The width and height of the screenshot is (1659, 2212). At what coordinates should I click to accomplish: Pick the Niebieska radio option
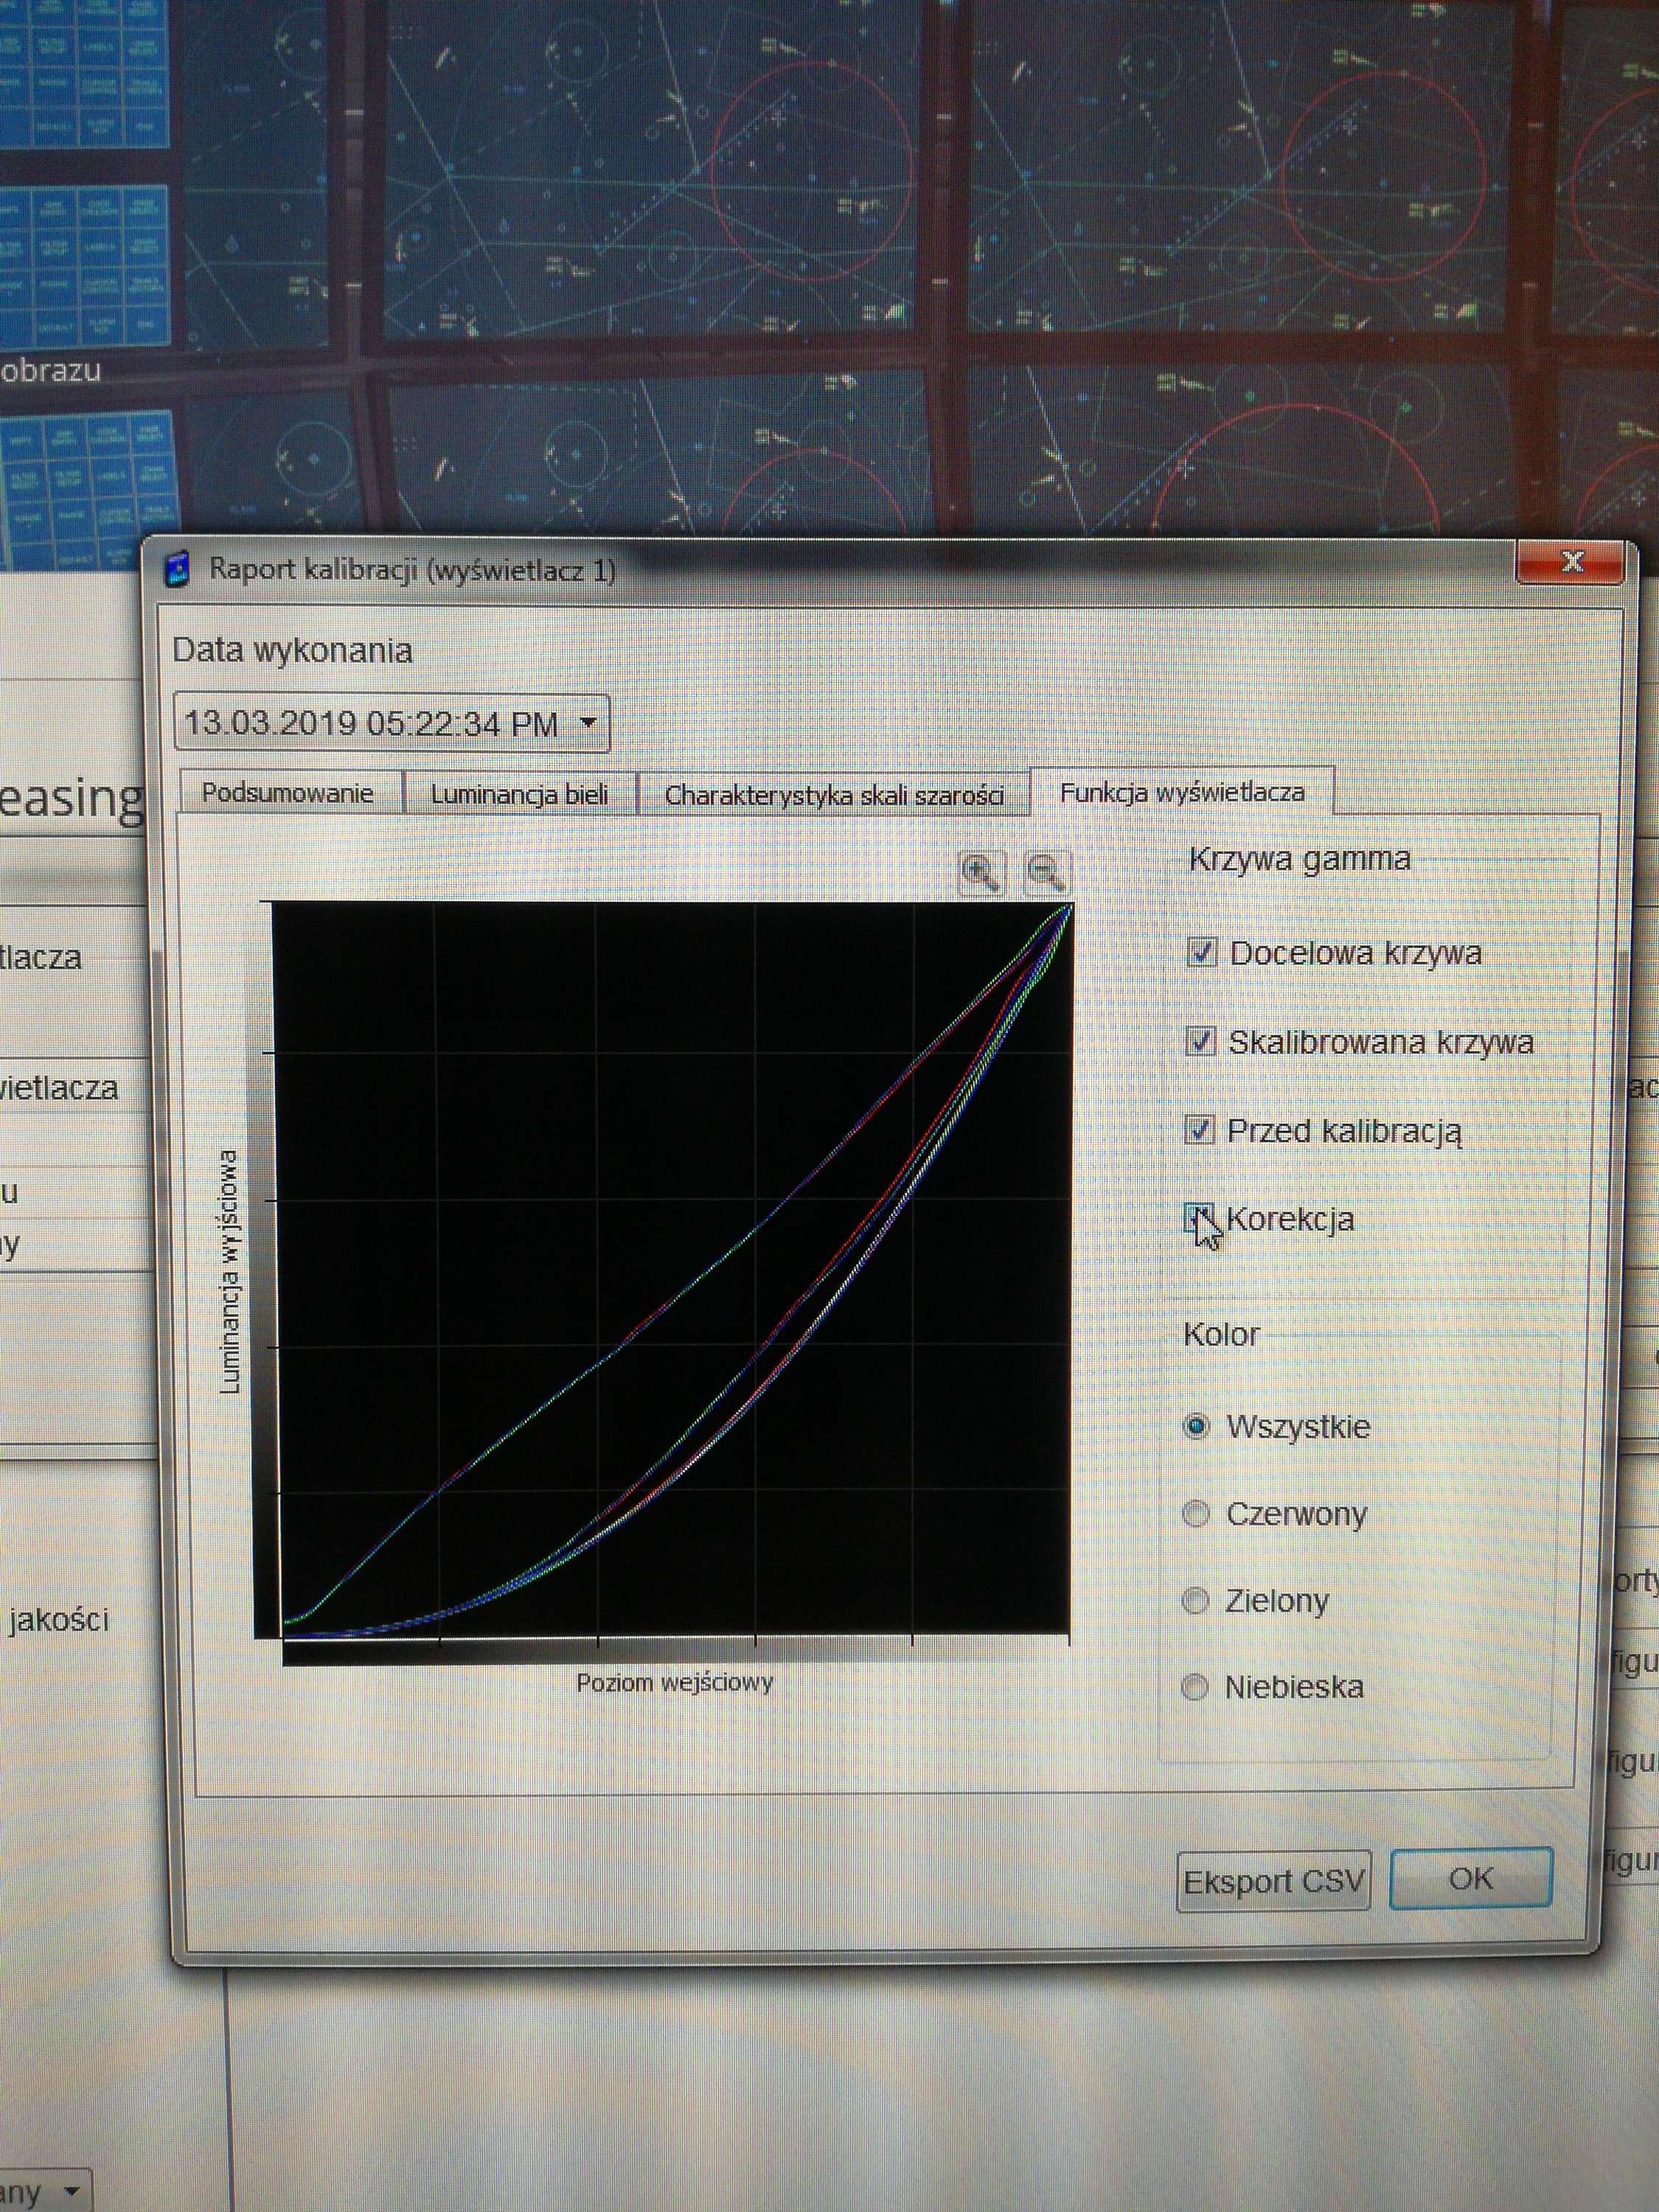coord(1194,1687)
